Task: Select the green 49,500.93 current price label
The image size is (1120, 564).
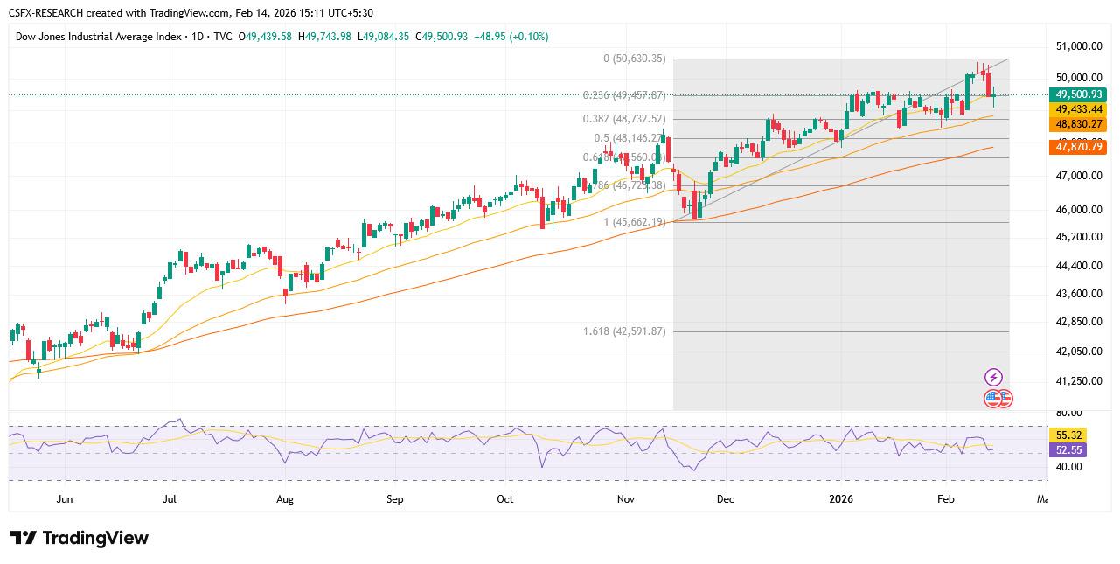Action: (1080, 94)
